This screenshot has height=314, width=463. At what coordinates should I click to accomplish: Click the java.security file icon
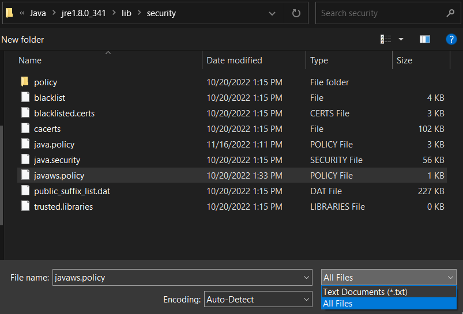(25, 160)
